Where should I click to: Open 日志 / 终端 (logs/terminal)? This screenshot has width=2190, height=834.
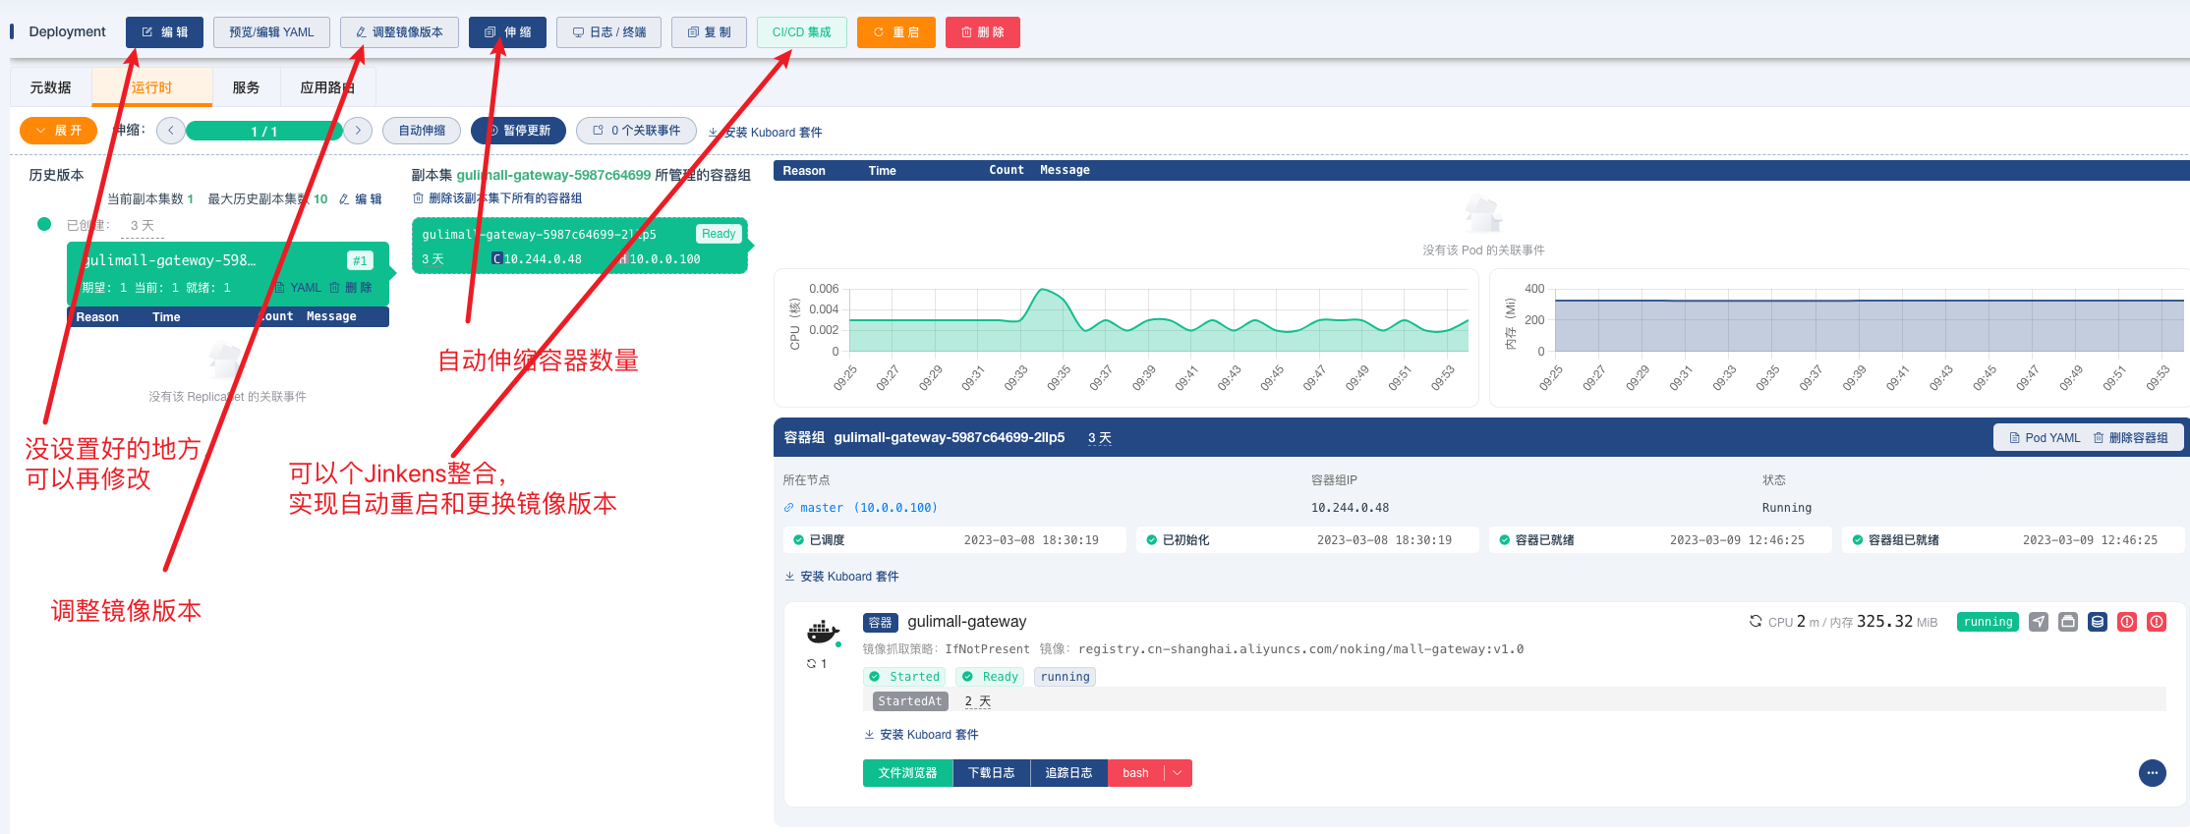point(608,32)
